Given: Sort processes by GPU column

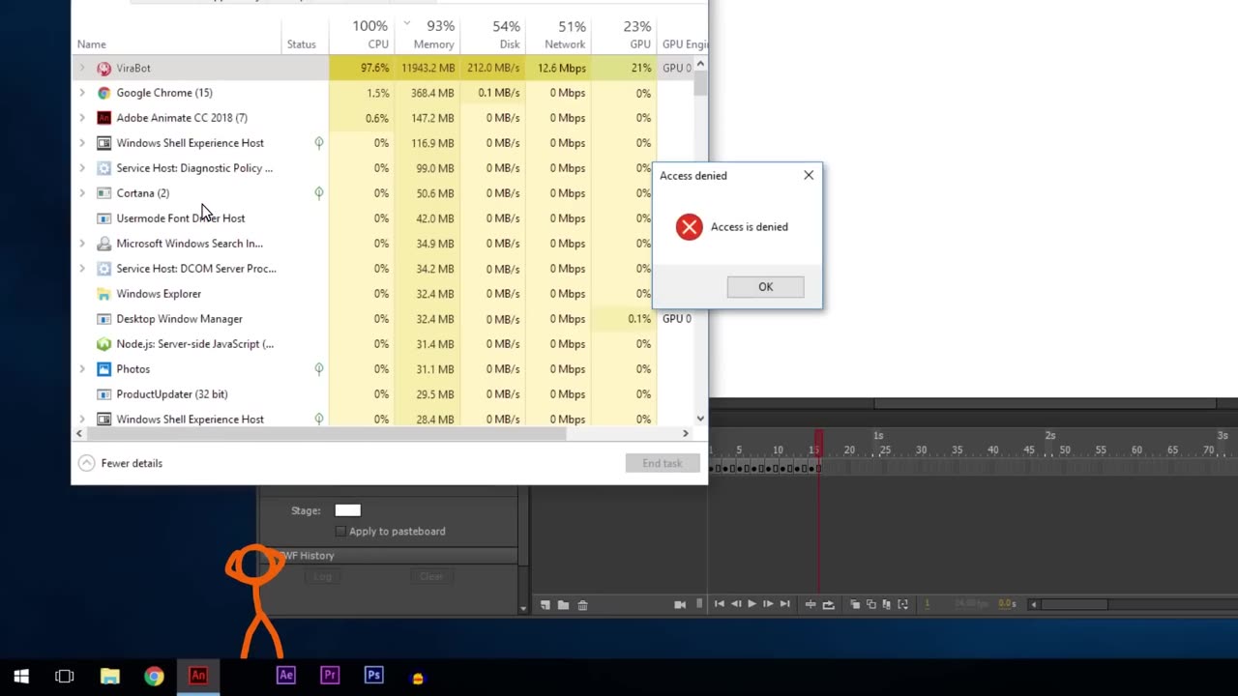Looking at the screenshot, I should (624, 35).
